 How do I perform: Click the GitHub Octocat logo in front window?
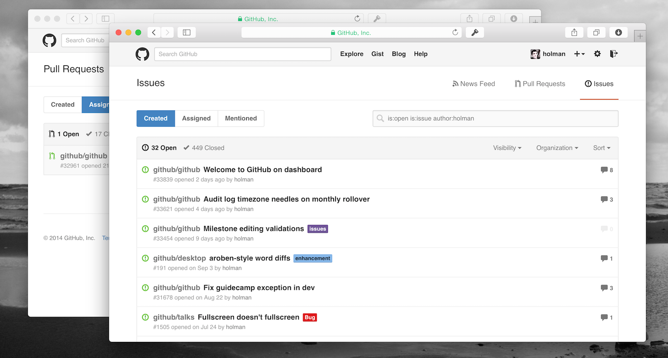142,54
